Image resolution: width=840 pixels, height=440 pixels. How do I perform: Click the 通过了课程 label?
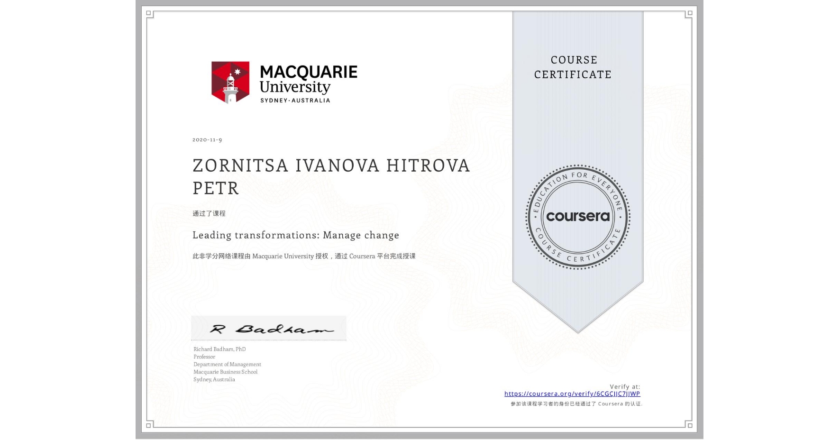tap(209, 213)
